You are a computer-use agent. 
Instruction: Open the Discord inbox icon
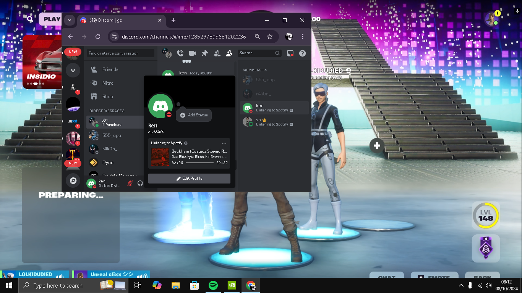point(290,53)
